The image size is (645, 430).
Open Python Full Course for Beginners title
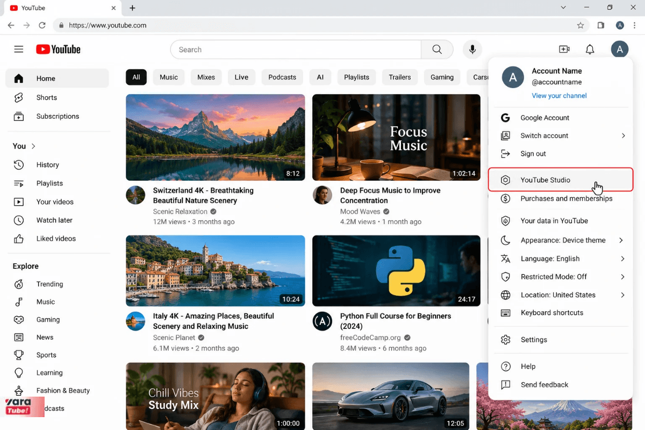coord(396,321)
